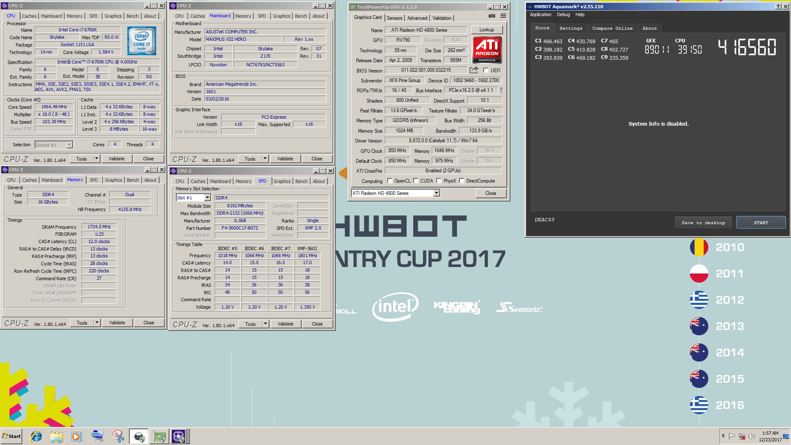Open the Application menu in Aquamark
The image size is (791, 445).
tap(541, 14)
